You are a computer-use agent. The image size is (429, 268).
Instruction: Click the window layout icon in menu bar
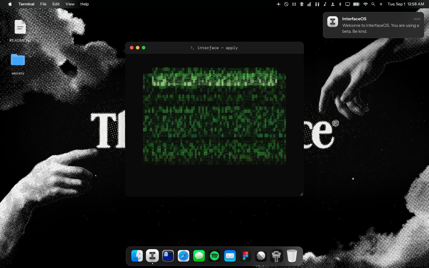(x=294, y=4)
